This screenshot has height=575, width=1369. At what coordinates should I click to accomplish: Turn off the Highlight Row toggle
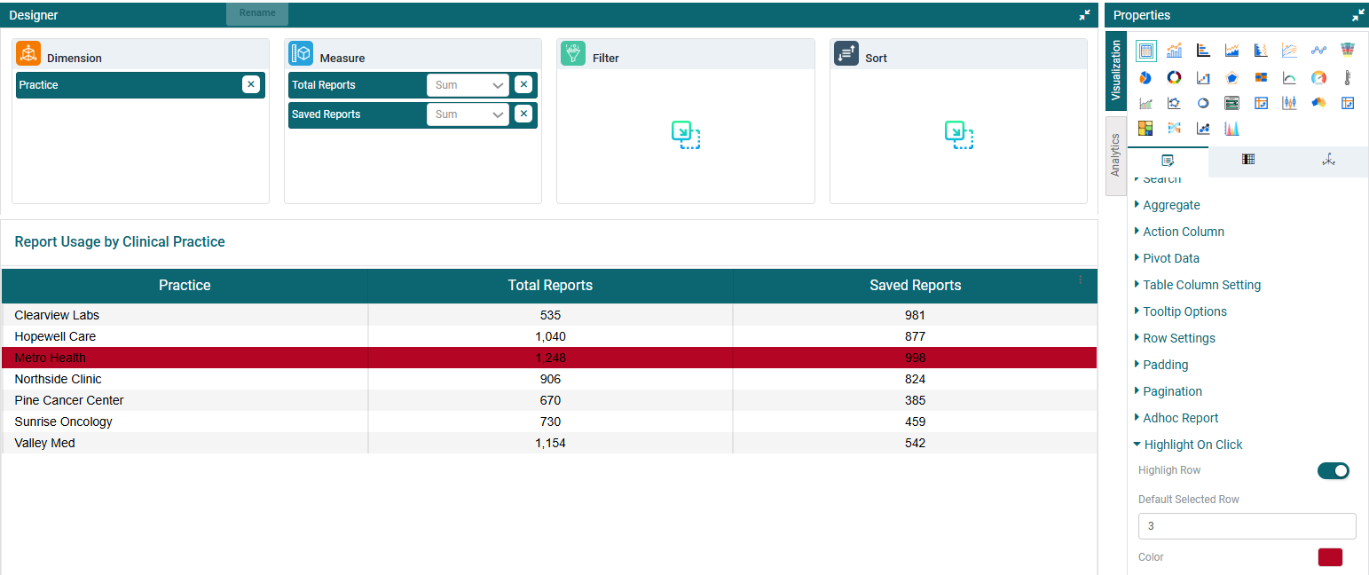coord(1333,470)
